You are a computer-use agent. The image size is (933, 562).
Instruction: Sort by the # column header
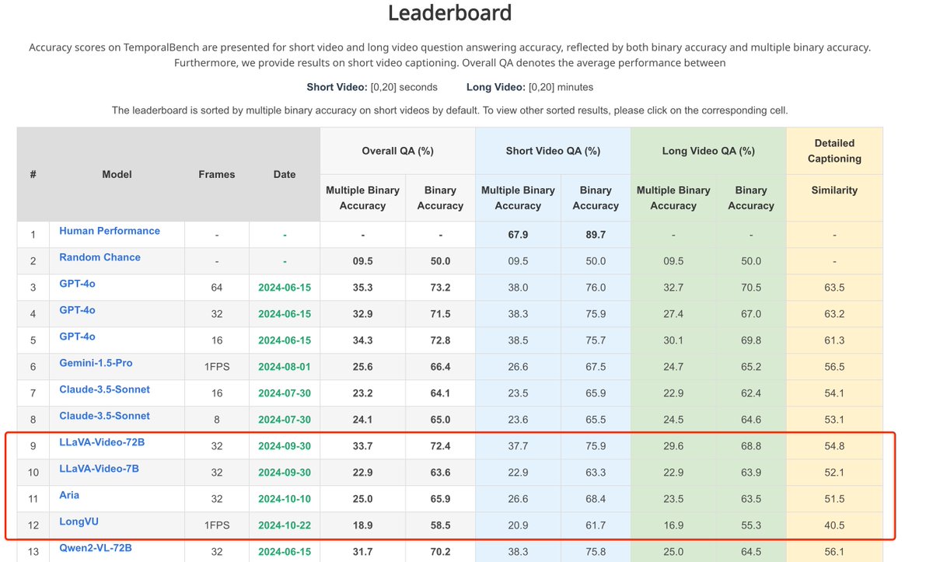33,174
